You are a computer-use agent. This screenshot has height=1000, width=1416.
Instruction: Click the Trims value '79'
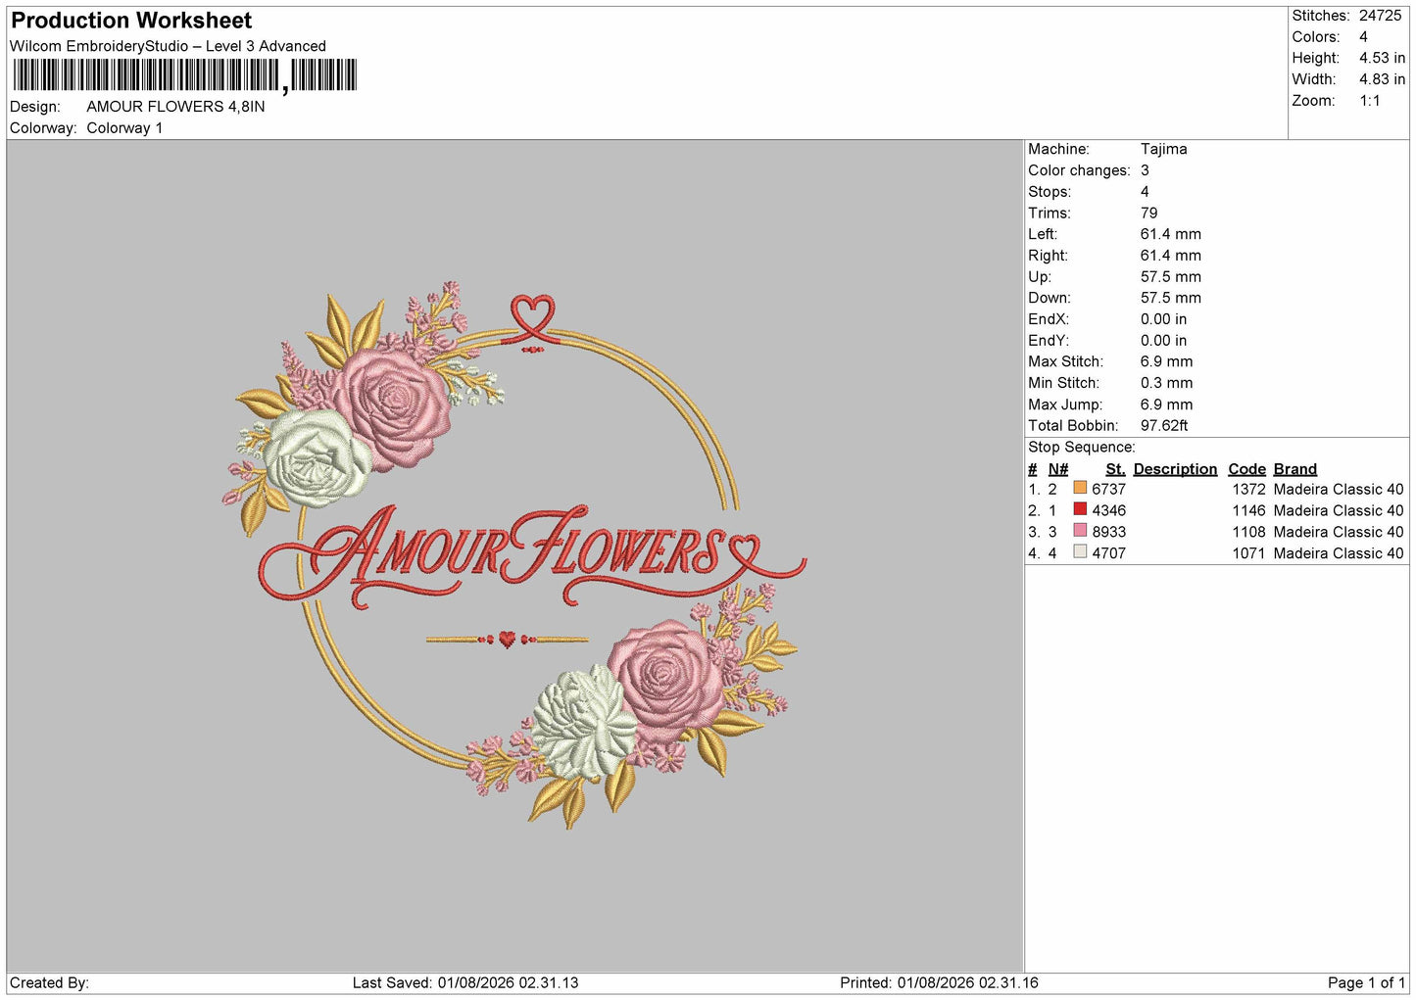click(1148, 213)
